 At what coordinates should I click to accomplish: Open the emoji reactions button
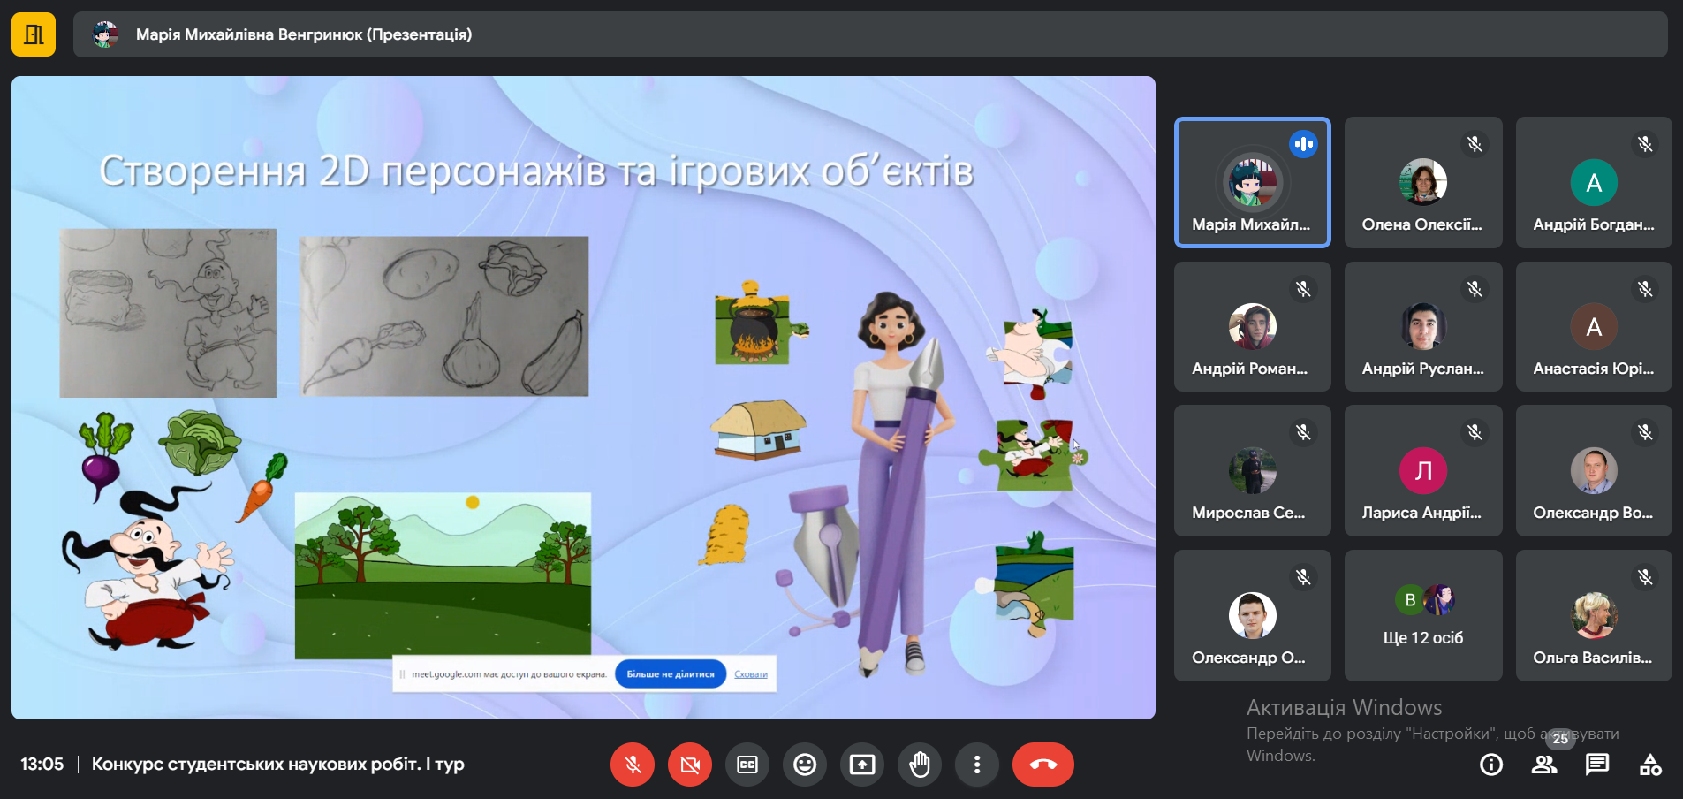(x=805, y=765)
